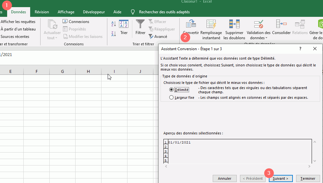Click the Consolider icon
This screenshot has width=323, height=183.
(x=281, y=24)
